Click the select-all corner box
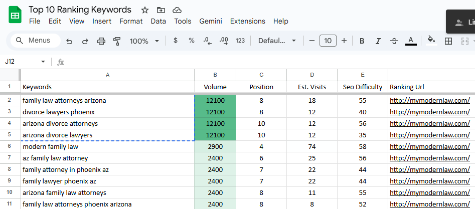Image resolution: width=475 pixels, height=209 pixels. click(x=10, y=75)
